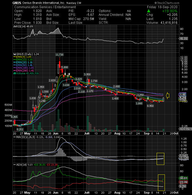Click the 0.251 low price label
This screenshot has width=192, height=195.
tap(20, 129)
